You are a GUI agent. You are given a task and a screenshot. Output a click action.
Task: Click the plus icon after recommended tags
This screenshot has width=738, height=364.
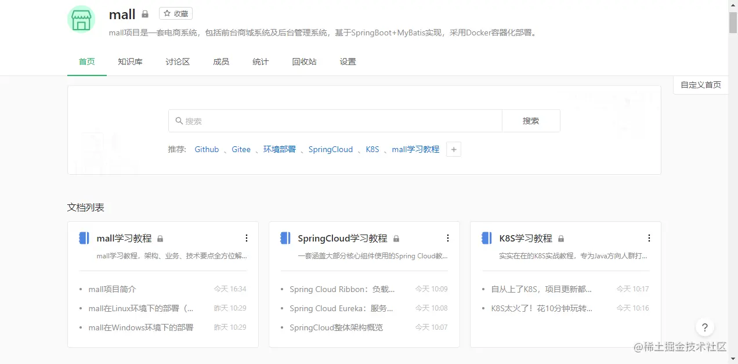454,149
